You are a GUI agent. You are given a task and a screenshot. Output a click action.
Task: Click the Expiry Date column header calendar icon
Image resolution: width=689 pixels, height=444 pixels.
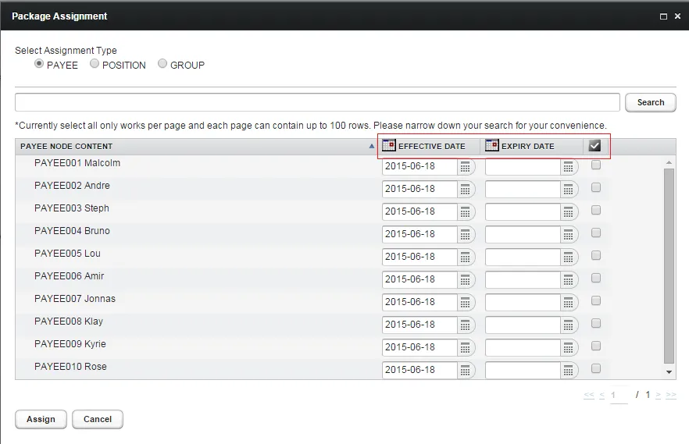(491, 145)
